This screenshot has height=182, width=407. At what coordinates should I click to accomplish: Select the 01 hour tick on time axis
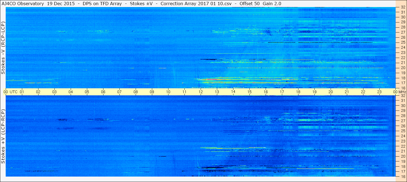point(22,92)
